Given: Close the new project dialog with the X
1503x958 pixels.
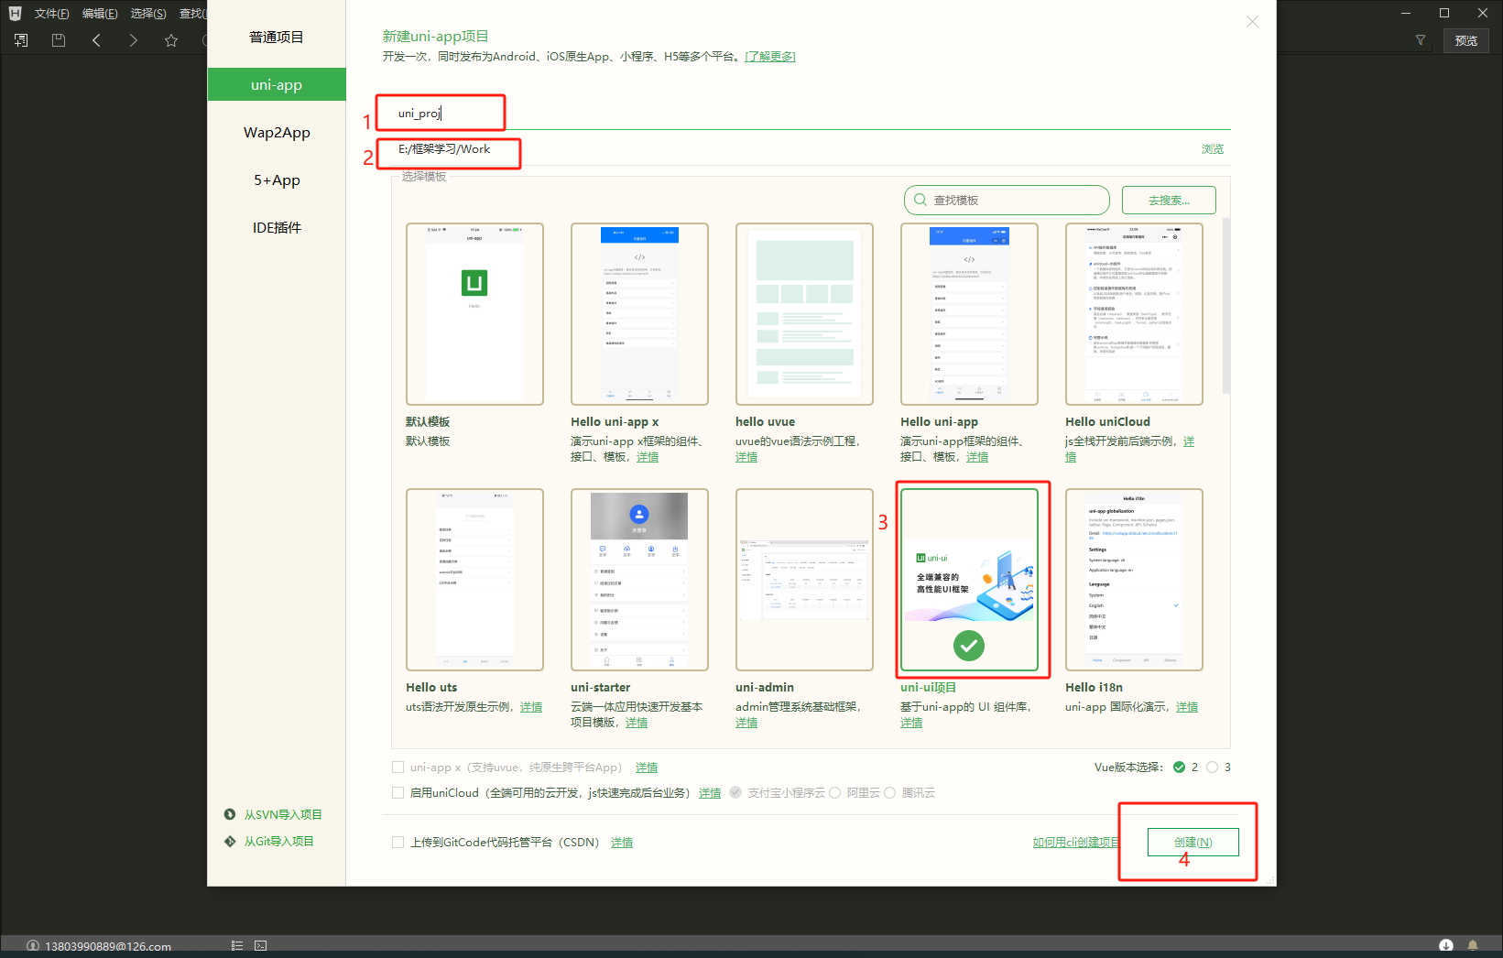Looking at the screenshot, I should [1252, 22].
